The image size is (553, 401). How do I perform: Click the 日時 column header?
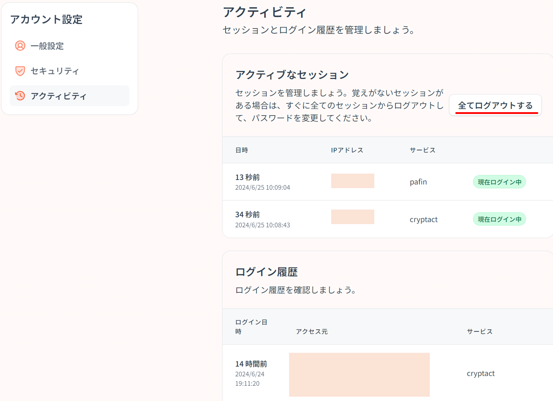pos(241,150)
